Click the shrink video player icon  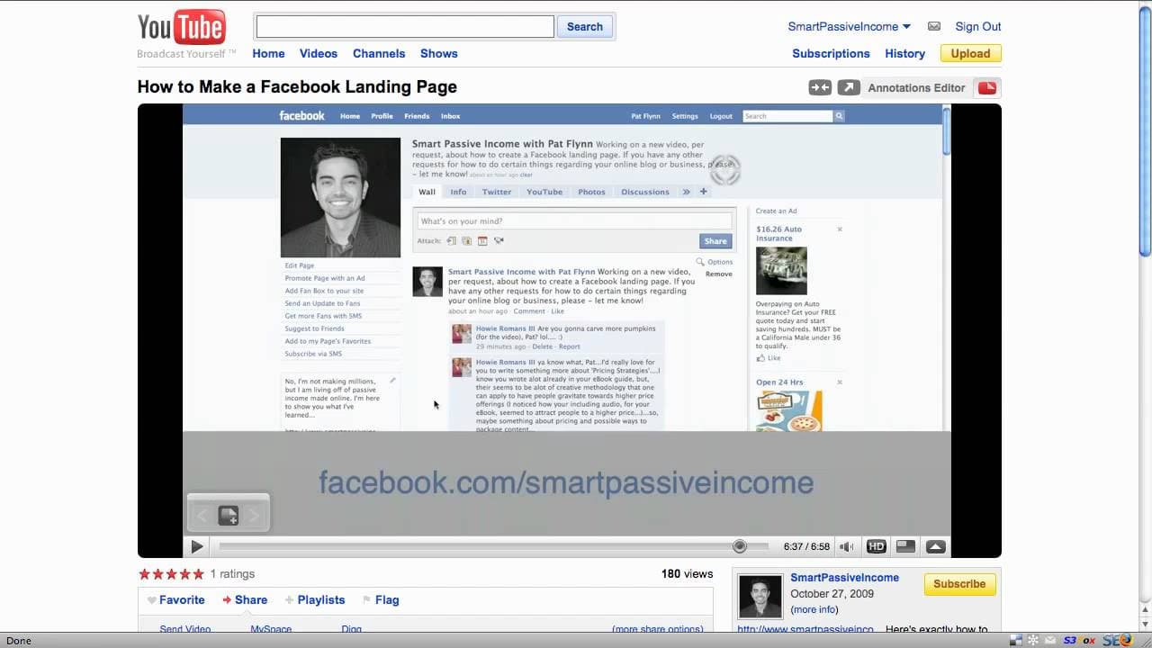click(820, 87)
